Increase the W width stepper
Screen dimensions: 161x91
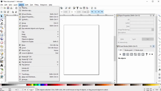69,11
